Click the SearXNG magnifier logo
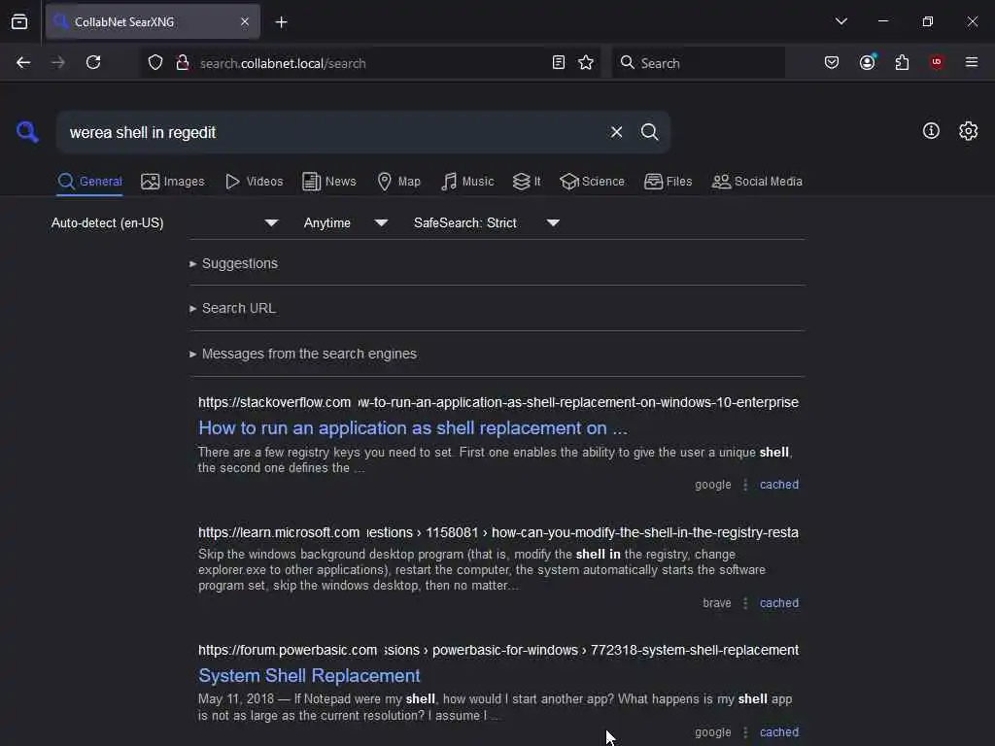The width and height of the screenshot is (995, 746). (27, 132)
